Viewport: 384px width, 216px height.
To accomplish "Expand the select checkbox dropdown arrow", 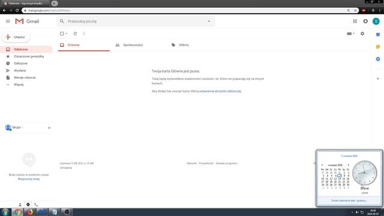I will (67, 34).
